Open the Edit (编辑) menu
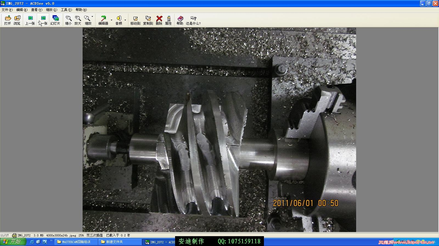Viewport: 439px width, 246px height. tap(22, 10)
